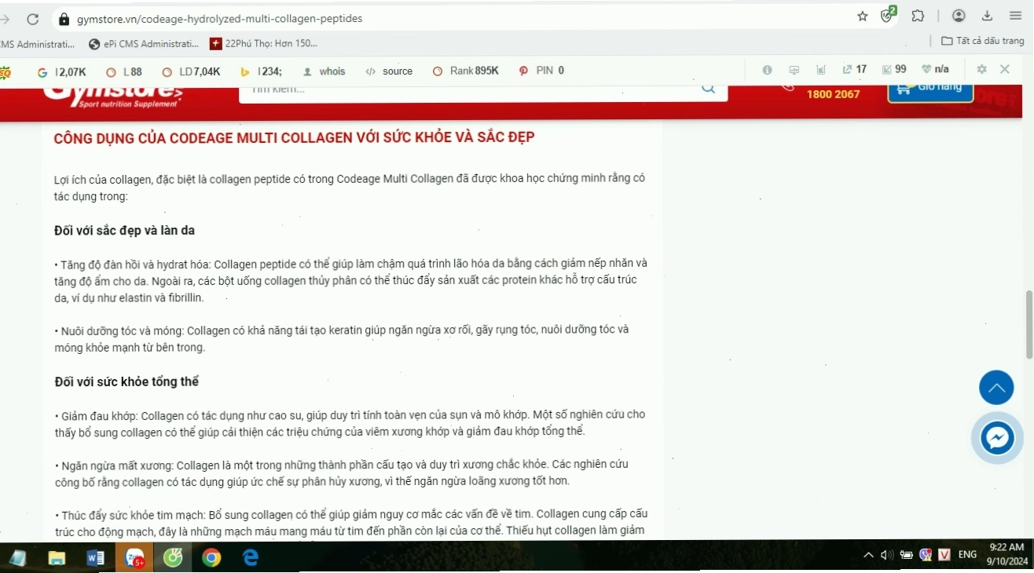
Task: Open the Giỏ hàng cart button
Action: point(930,90)
